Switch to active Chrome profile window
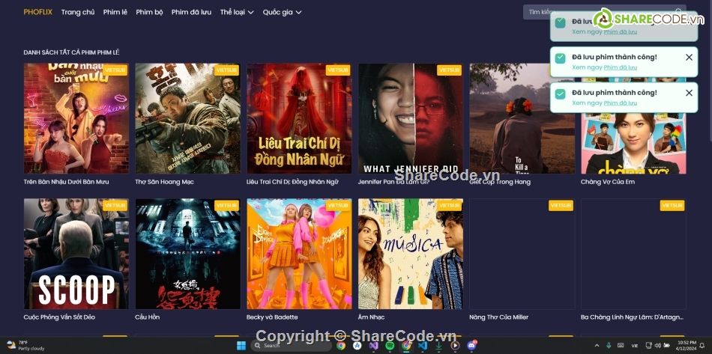This screenshot has width=712, height=354. 406,345
